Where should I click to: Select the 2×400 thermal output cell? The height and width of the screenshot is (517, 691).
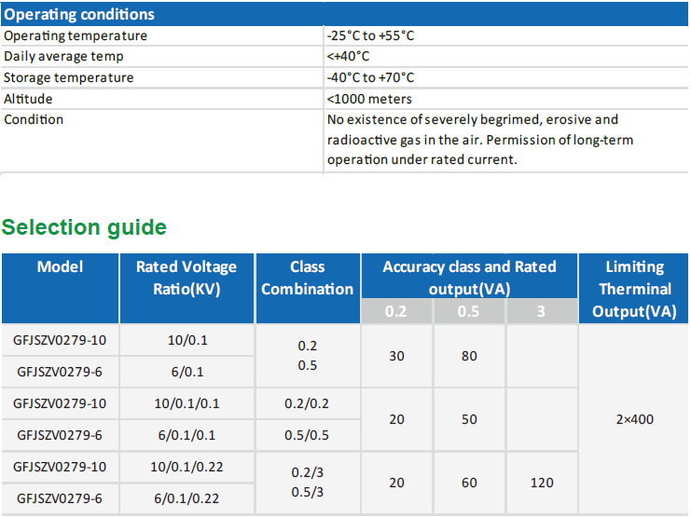click(x=634, y=419)
